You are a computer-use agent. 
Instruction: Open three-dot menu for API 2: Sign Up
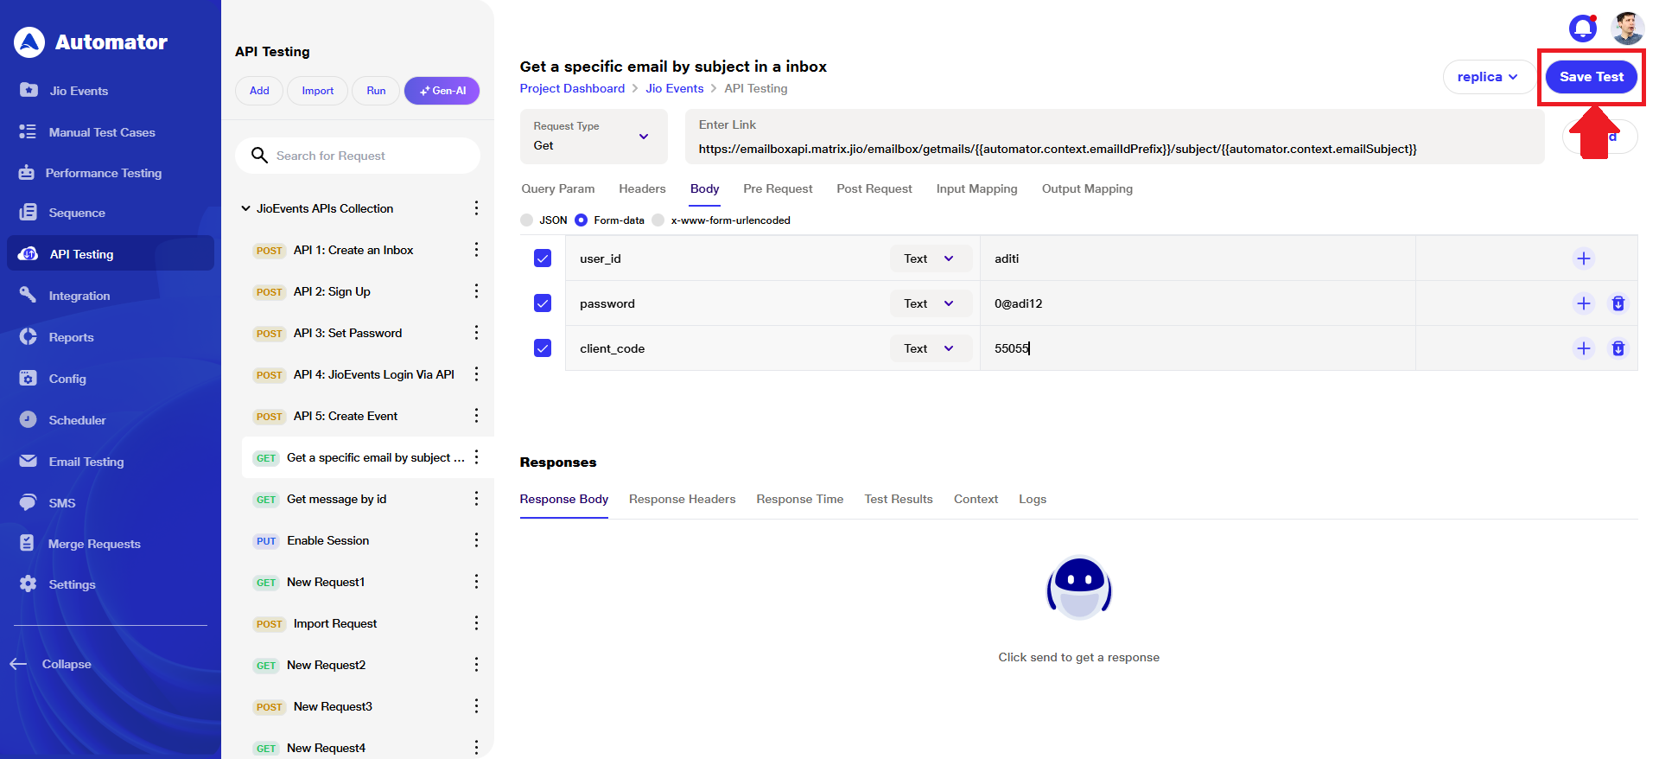click(476, 291)
